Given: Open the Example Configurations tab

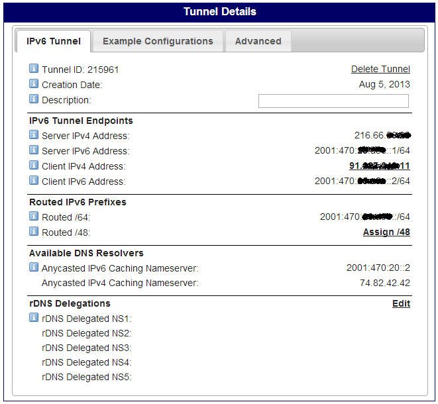Looking at the screenshot, I should 158,41.
